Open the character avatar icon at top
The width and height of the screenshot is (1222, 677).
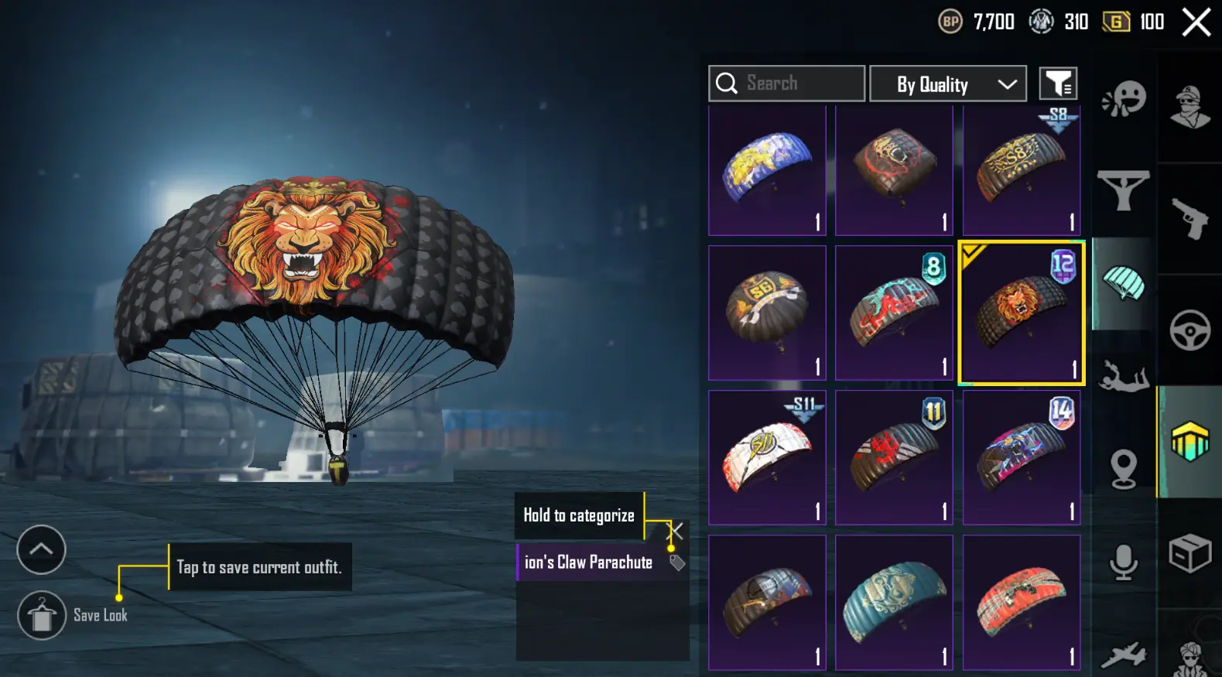coord(1189,107)
